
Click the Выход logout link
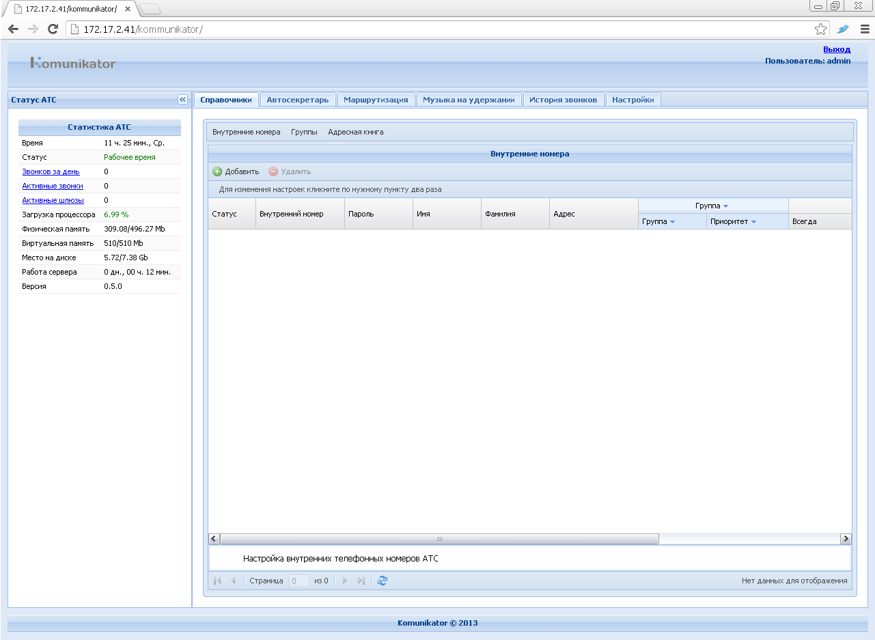point(837,49)
